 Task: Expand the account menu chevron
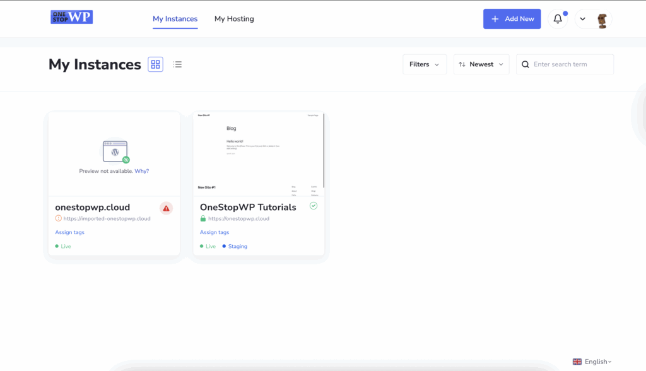point(582,19)
